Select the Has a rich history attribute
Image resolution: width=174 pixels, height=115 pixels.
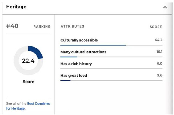(x=76, y=64)
